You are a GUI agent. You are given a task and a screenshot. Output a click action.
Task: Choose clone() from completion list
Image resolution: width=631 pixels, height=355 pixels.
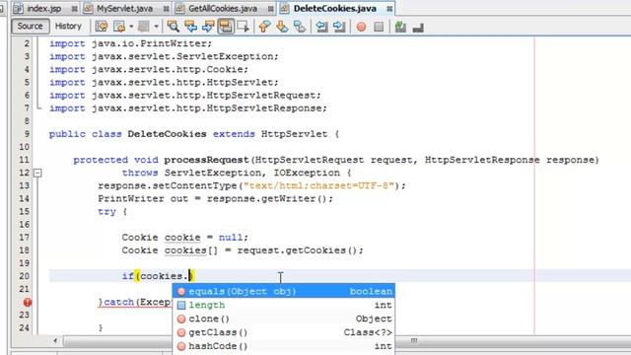[x=284, y=319]
